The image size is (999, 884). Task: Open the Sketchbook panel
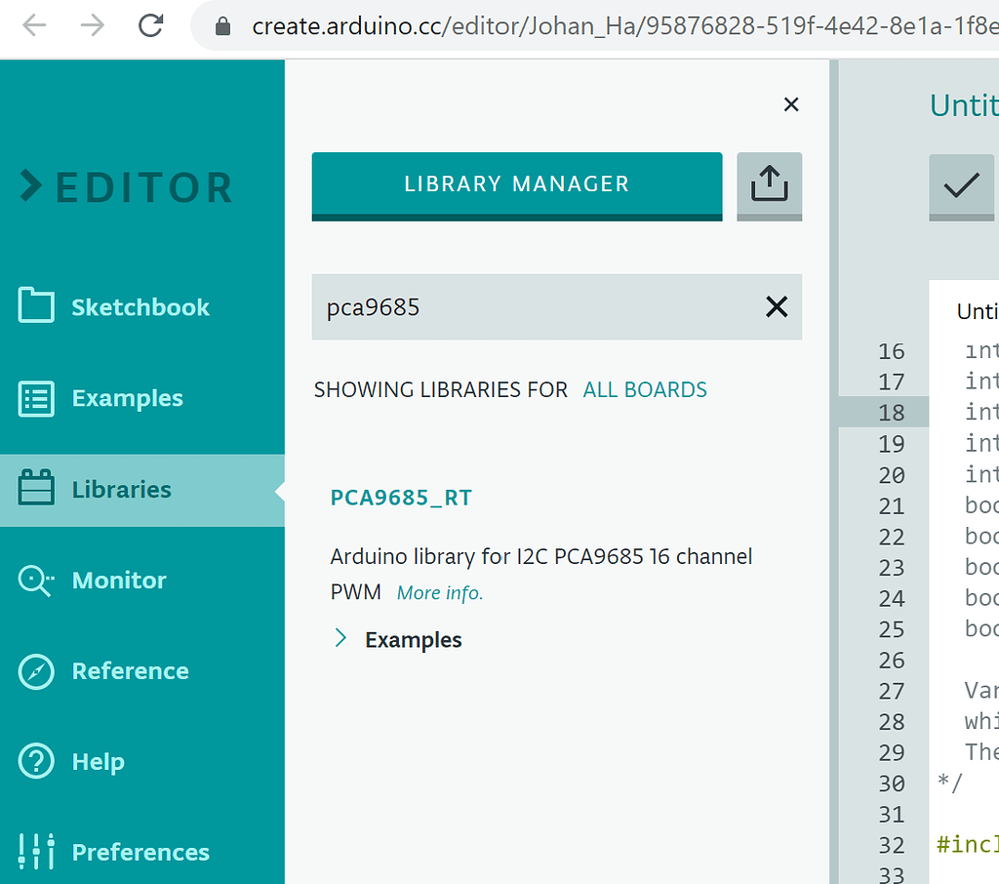tap(140, 306)
